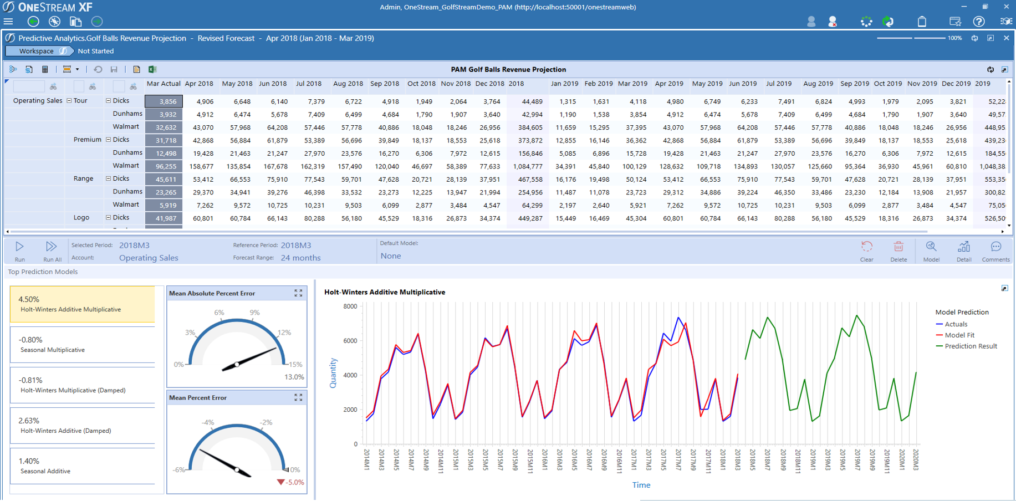The width and height of the screenshot is (1016, 501).
Task: Expand Mean Absolute Percent Error gauge
Action: pyautogui.click(x=298, y=293)
